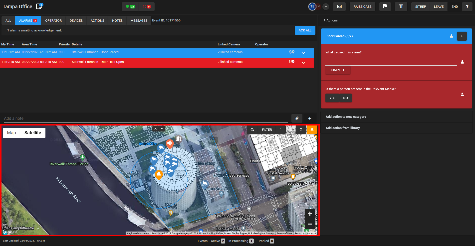Click the assign person icon on Door Forced panel
Image resolution: width=475 pixels, height=246 pixels.
[x=452, y=36]
